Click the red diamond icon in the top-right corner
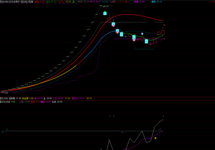The width and height of the screenshot is (215, 150). click(211, 2)
